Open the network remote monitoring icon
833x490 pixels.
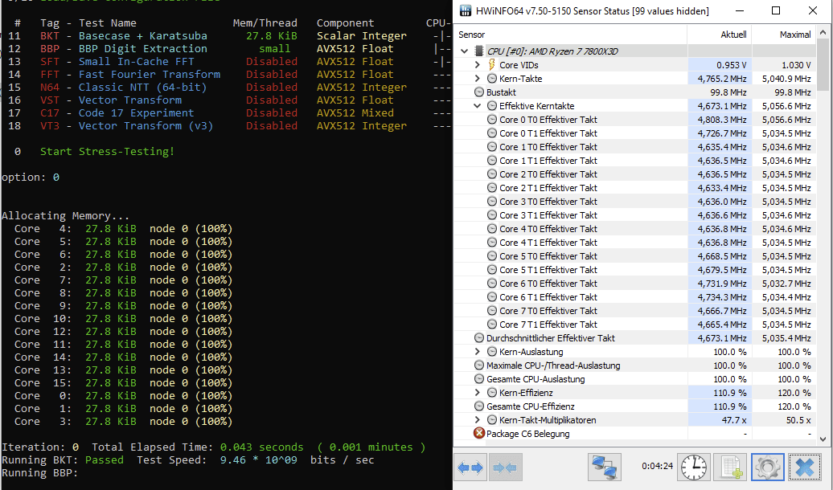[x=604, y=468]
